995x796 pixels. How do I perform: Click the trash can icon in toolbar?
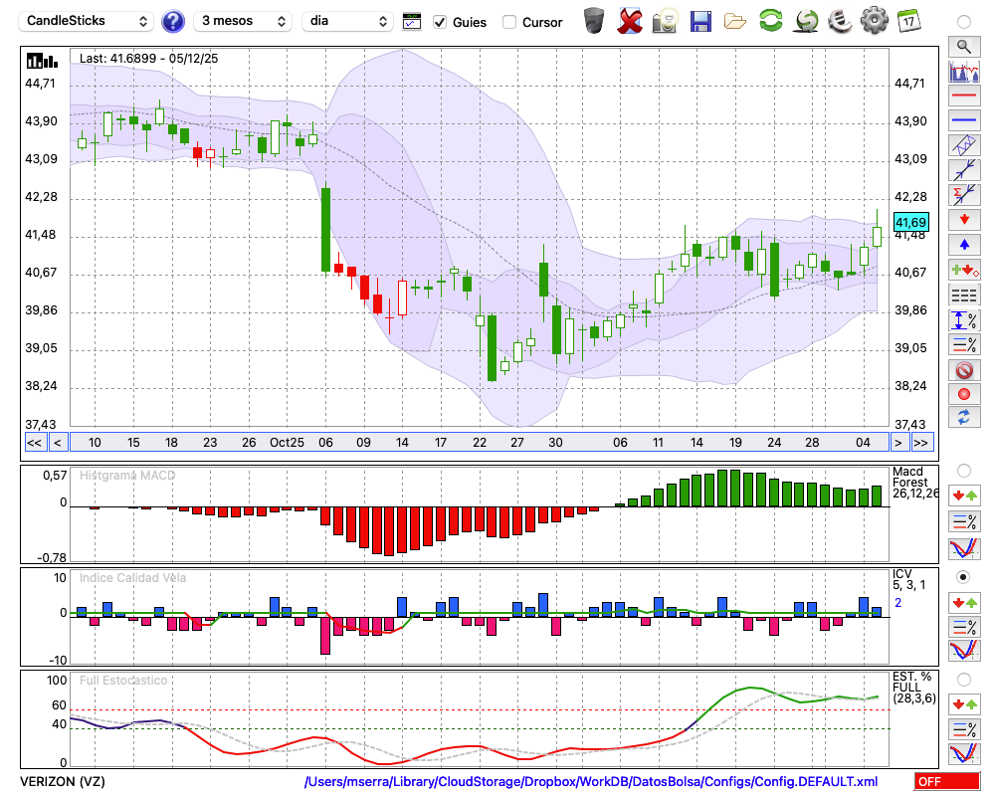(x=594, y=20)
